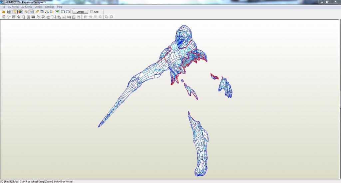Open the Others menu

[39, 7]
